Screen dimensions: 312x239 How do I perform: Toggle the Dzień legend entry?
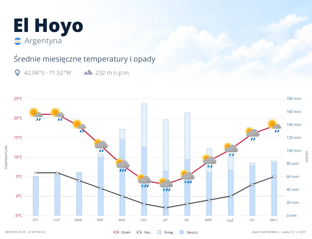pyautogui.click(x=122, y=232)
